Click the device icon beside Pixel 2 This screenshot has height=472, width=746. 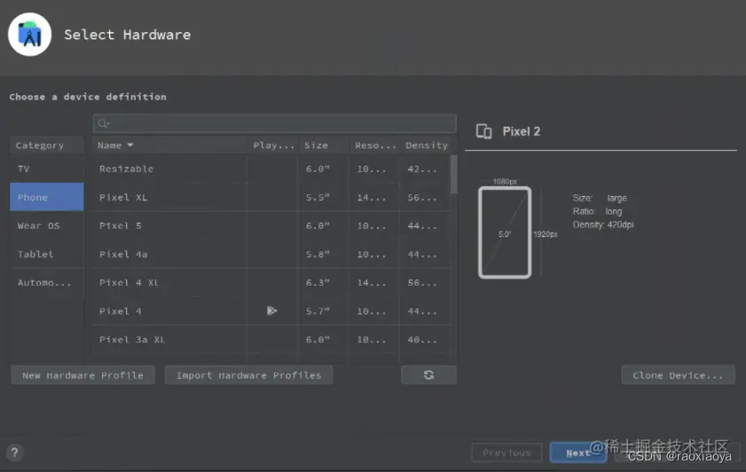click(x=483, y=131)
